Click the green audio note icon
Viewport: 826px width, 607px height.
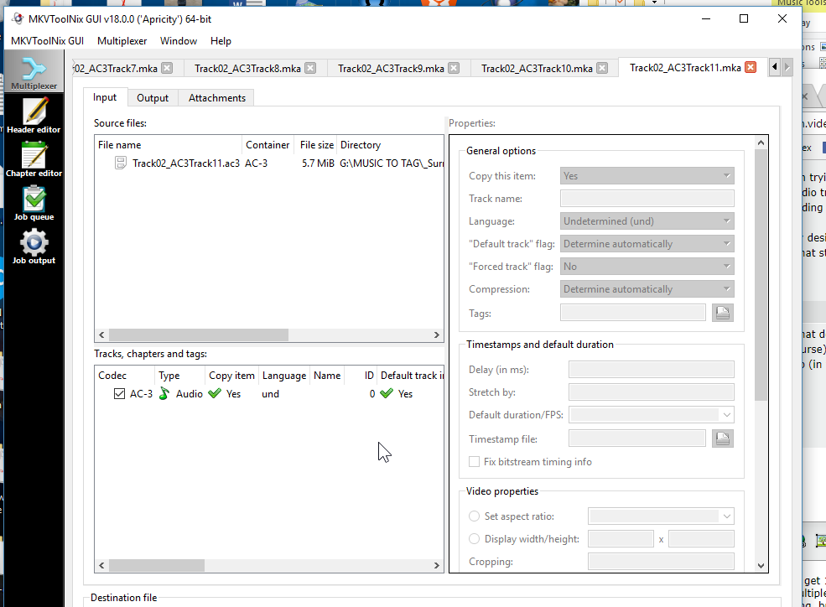(x=164, y=393)
